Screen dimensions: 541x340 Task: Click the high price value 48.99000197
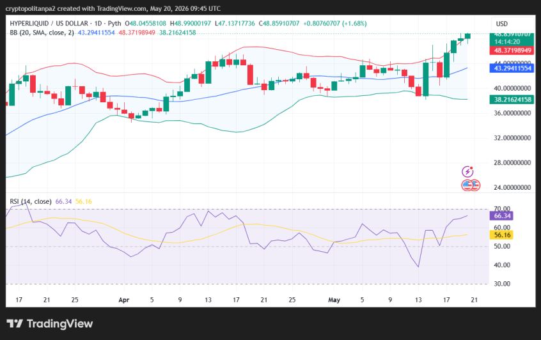tap(192, 24)
